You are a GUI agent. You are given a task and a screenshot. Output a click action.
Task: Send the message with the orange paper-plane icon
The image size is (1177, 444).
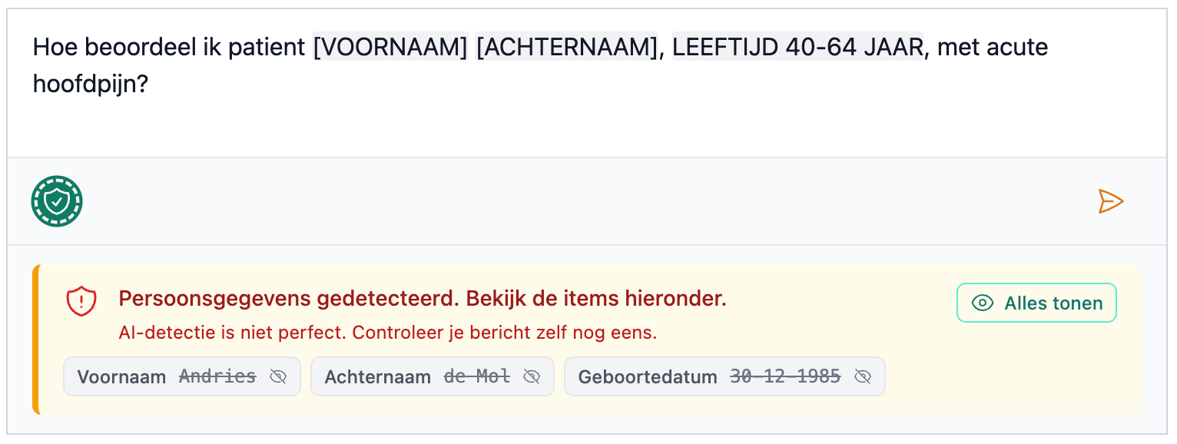point(1112,200)
